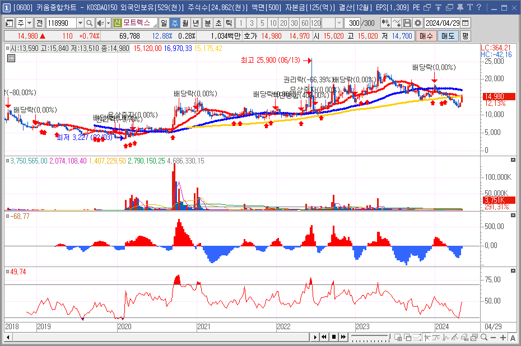
Task: Click the 전 previous stock button
Action: [40, 23]
